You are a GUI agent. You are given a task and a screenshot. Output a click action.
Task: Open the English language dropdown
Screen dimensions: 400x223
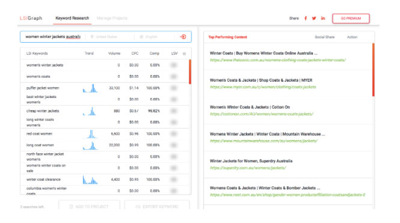coord(149,37)
